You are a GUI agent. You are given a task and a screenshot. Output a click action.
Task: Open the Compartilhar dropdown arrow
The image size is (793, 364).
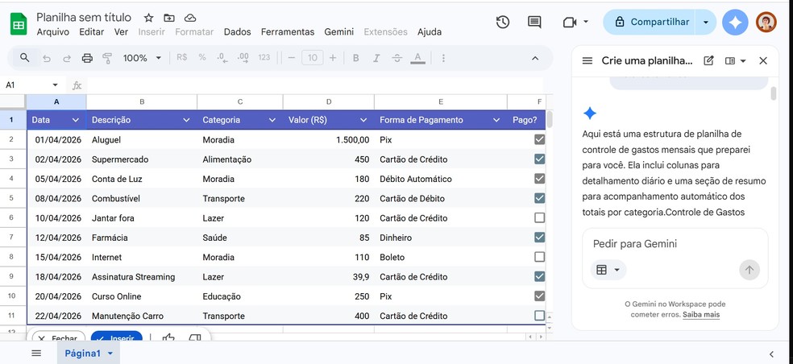705,22
